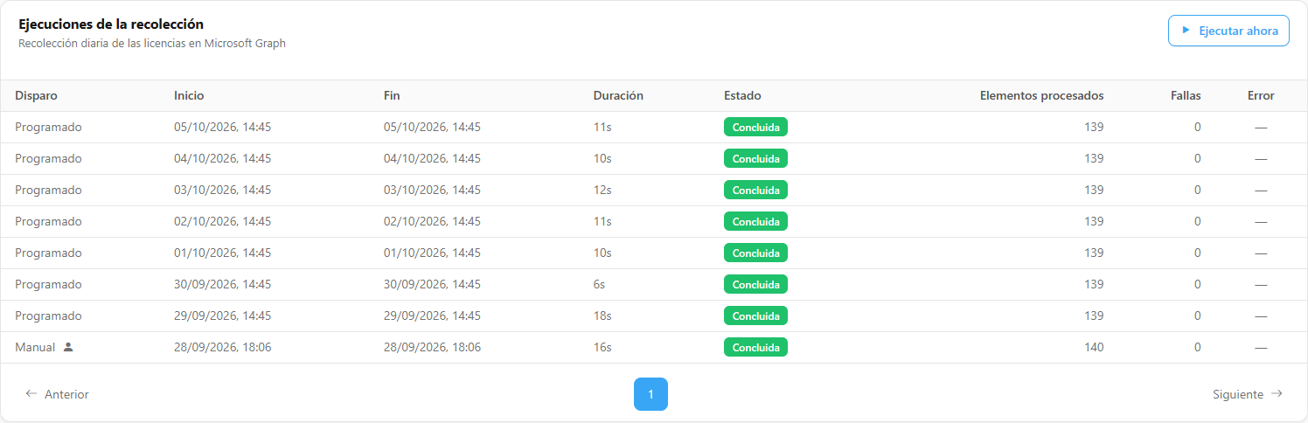Click Programado in the 30/09/2026 row
1308x423 pixels.
point(48,284)
